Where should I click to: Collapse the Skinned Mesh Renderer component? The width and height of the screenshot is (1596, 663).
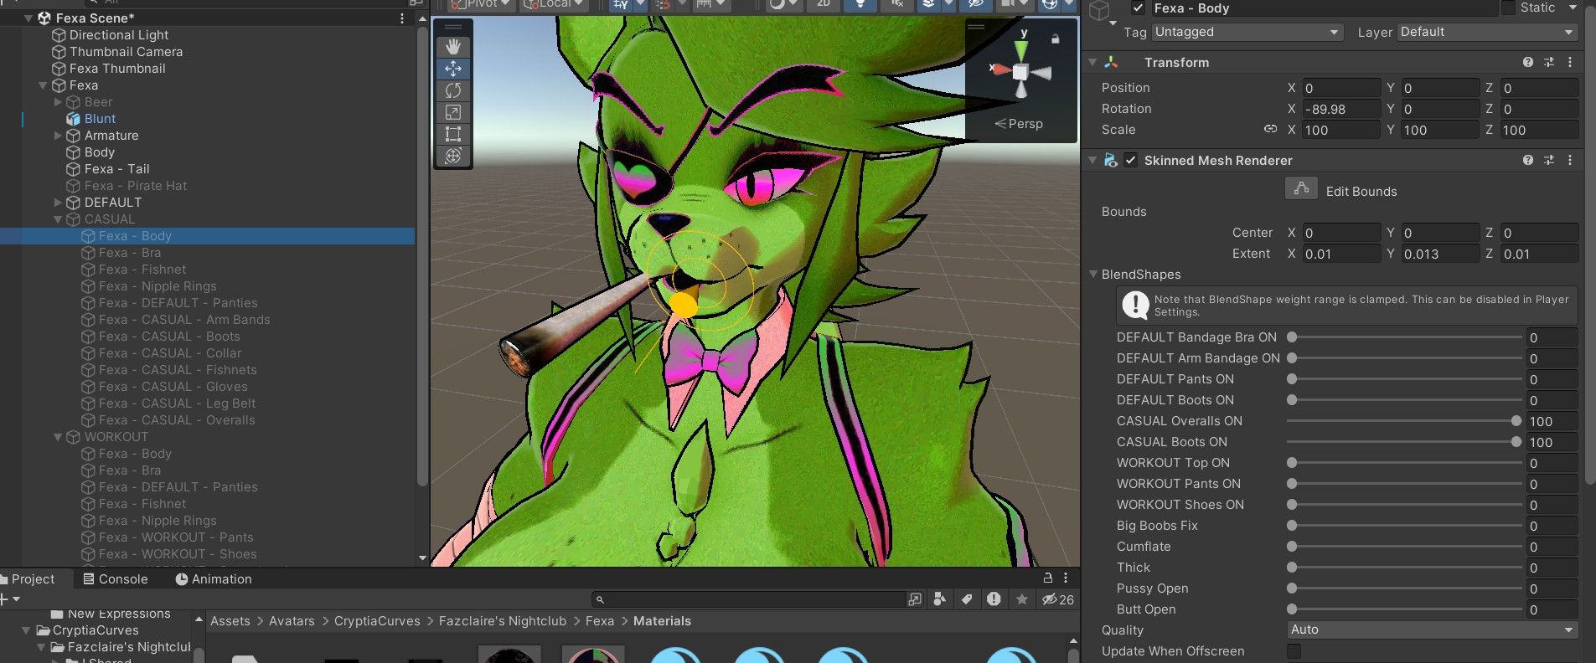[1092, 161]
